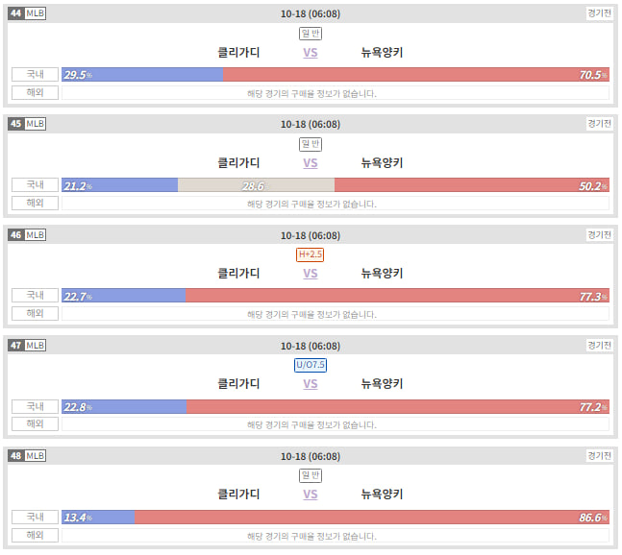Select the VS link in match 48
This screenshot has height=555, width=622.
(311, 495)
